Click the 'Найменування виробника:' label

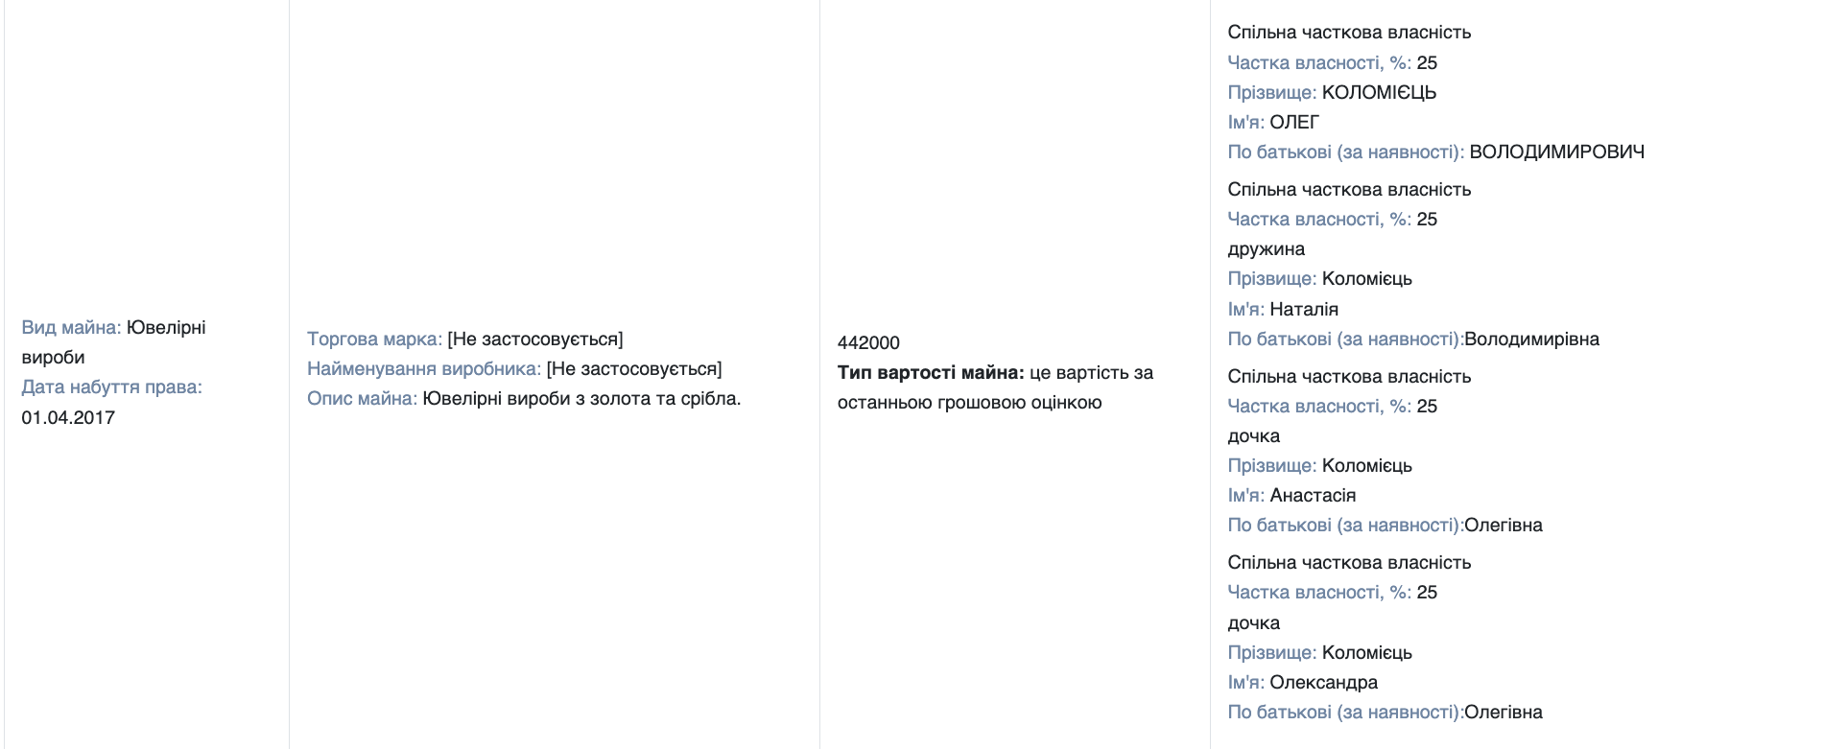423,369
